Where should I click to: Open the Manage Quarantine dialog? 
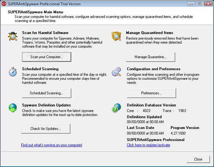point(151,57)
